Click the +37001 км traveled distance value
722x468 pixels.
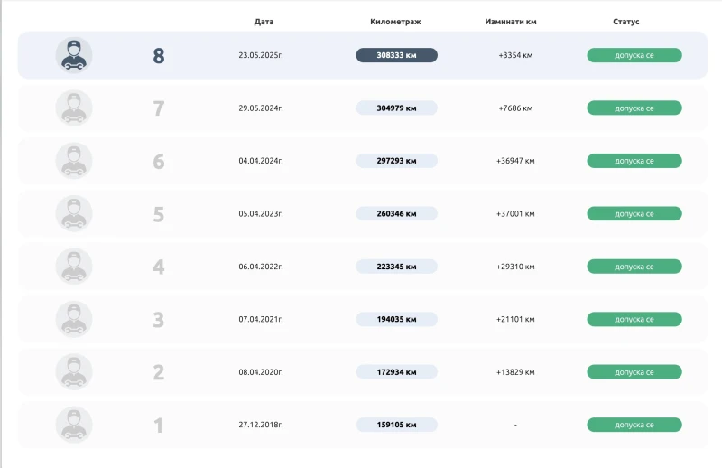(x=515, y=214)
